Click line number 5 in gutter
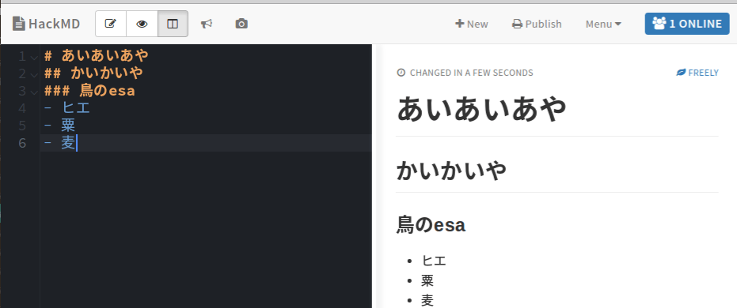737x308 pixels. click(22, 126)
